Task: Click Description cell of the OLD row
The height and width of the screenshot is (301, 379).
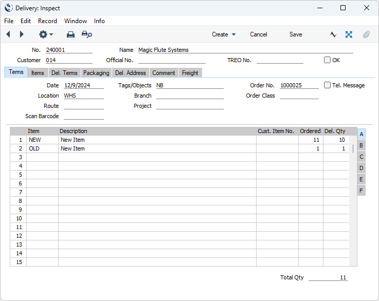Action: pos(157,148)
